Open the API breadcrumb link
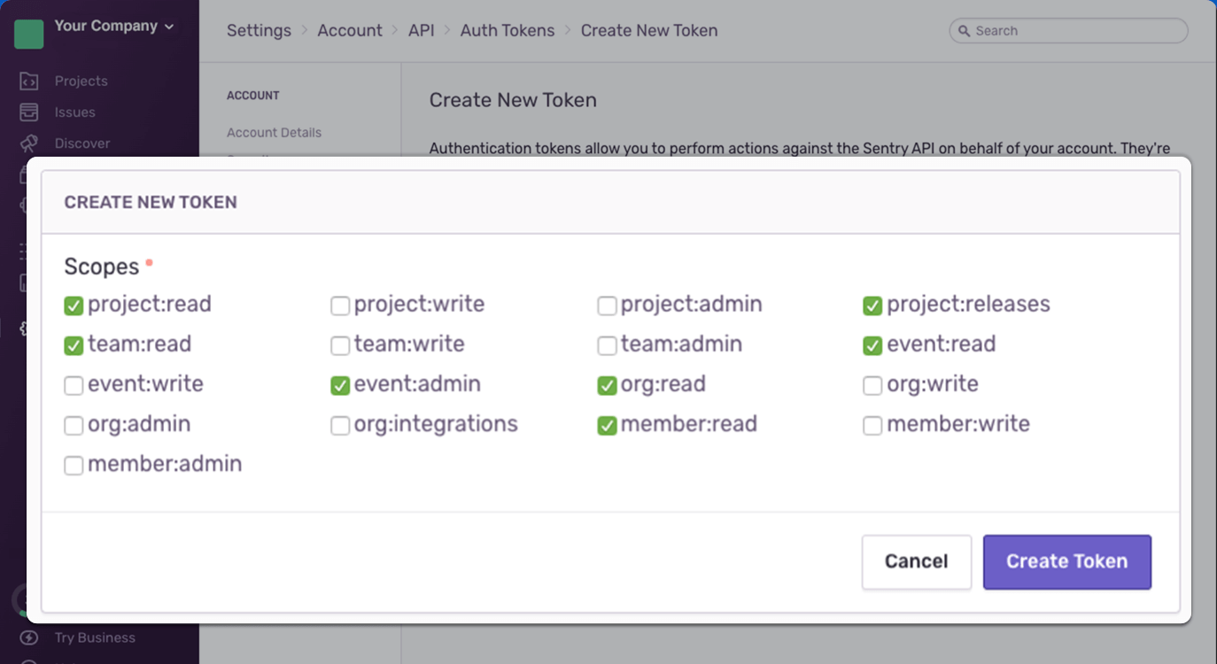The image size is (1217, 664). (422, 31)
